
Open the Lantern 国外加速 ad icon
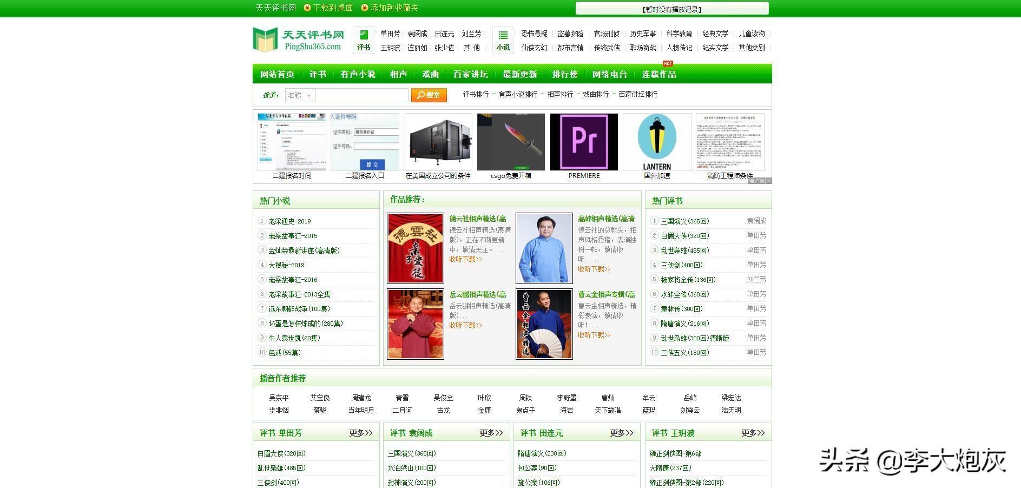[657, 142]
